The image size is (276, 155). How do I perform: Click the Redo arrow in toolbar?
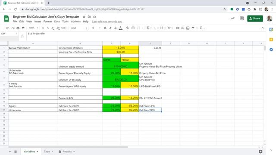tap(13, 28)
